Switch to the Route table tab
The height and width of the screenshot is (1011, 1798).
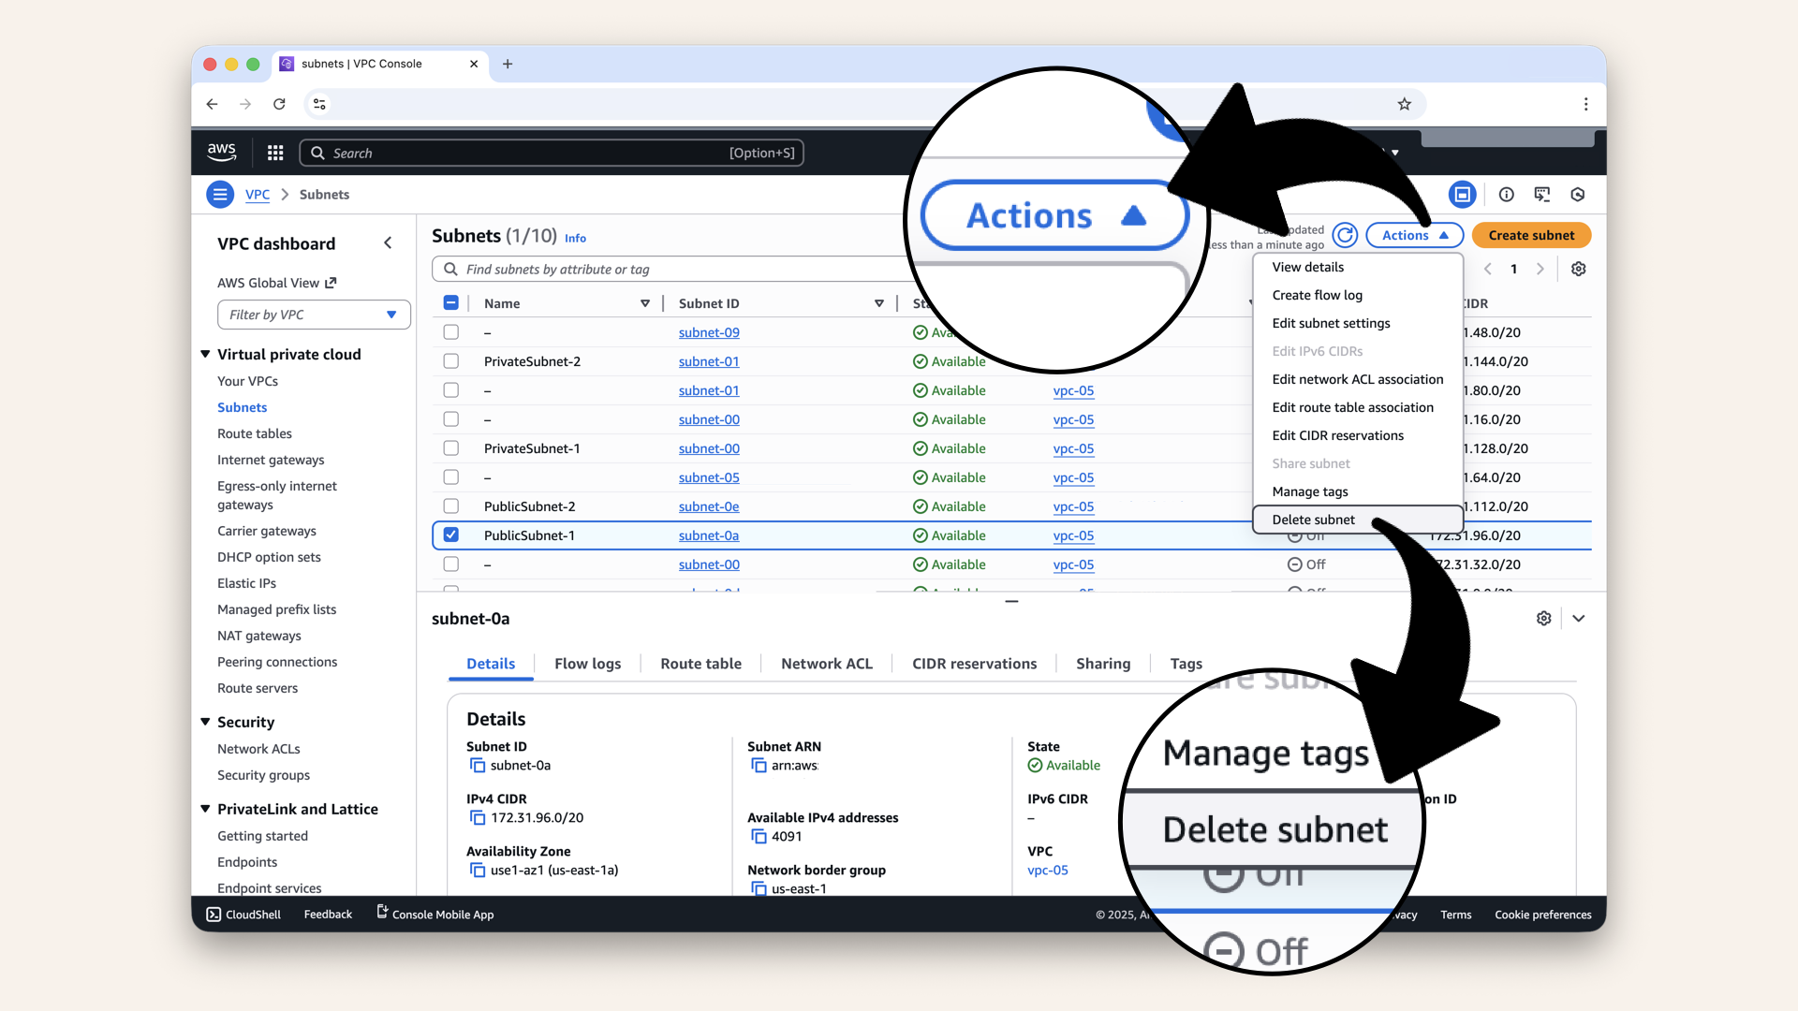[x=700, y=664]
